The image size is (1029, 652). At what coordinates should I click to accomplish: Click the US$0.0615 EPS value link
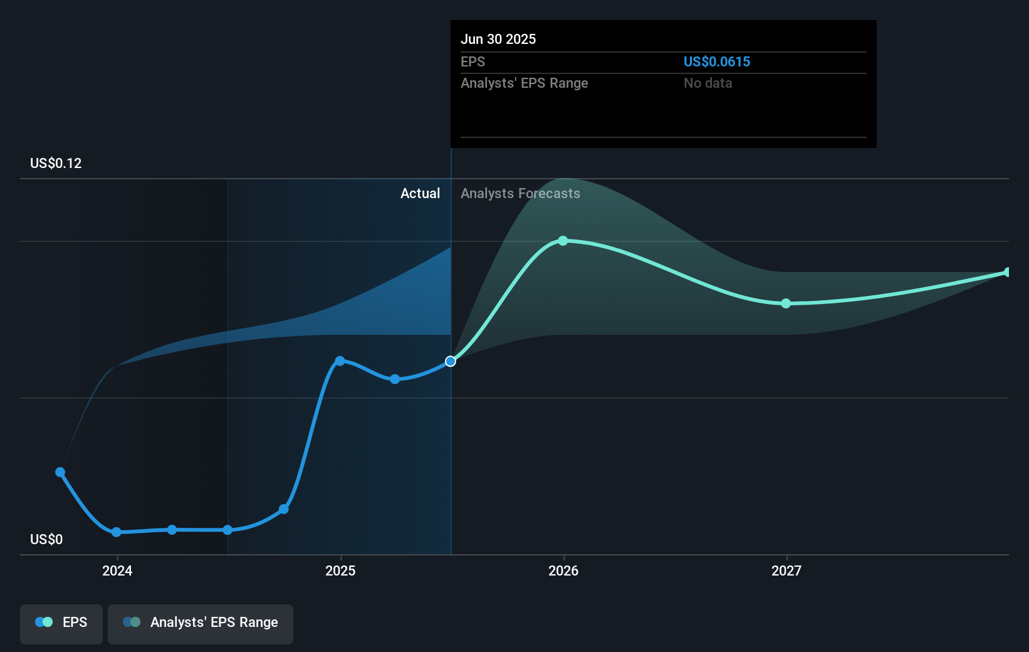pos(717,61)
